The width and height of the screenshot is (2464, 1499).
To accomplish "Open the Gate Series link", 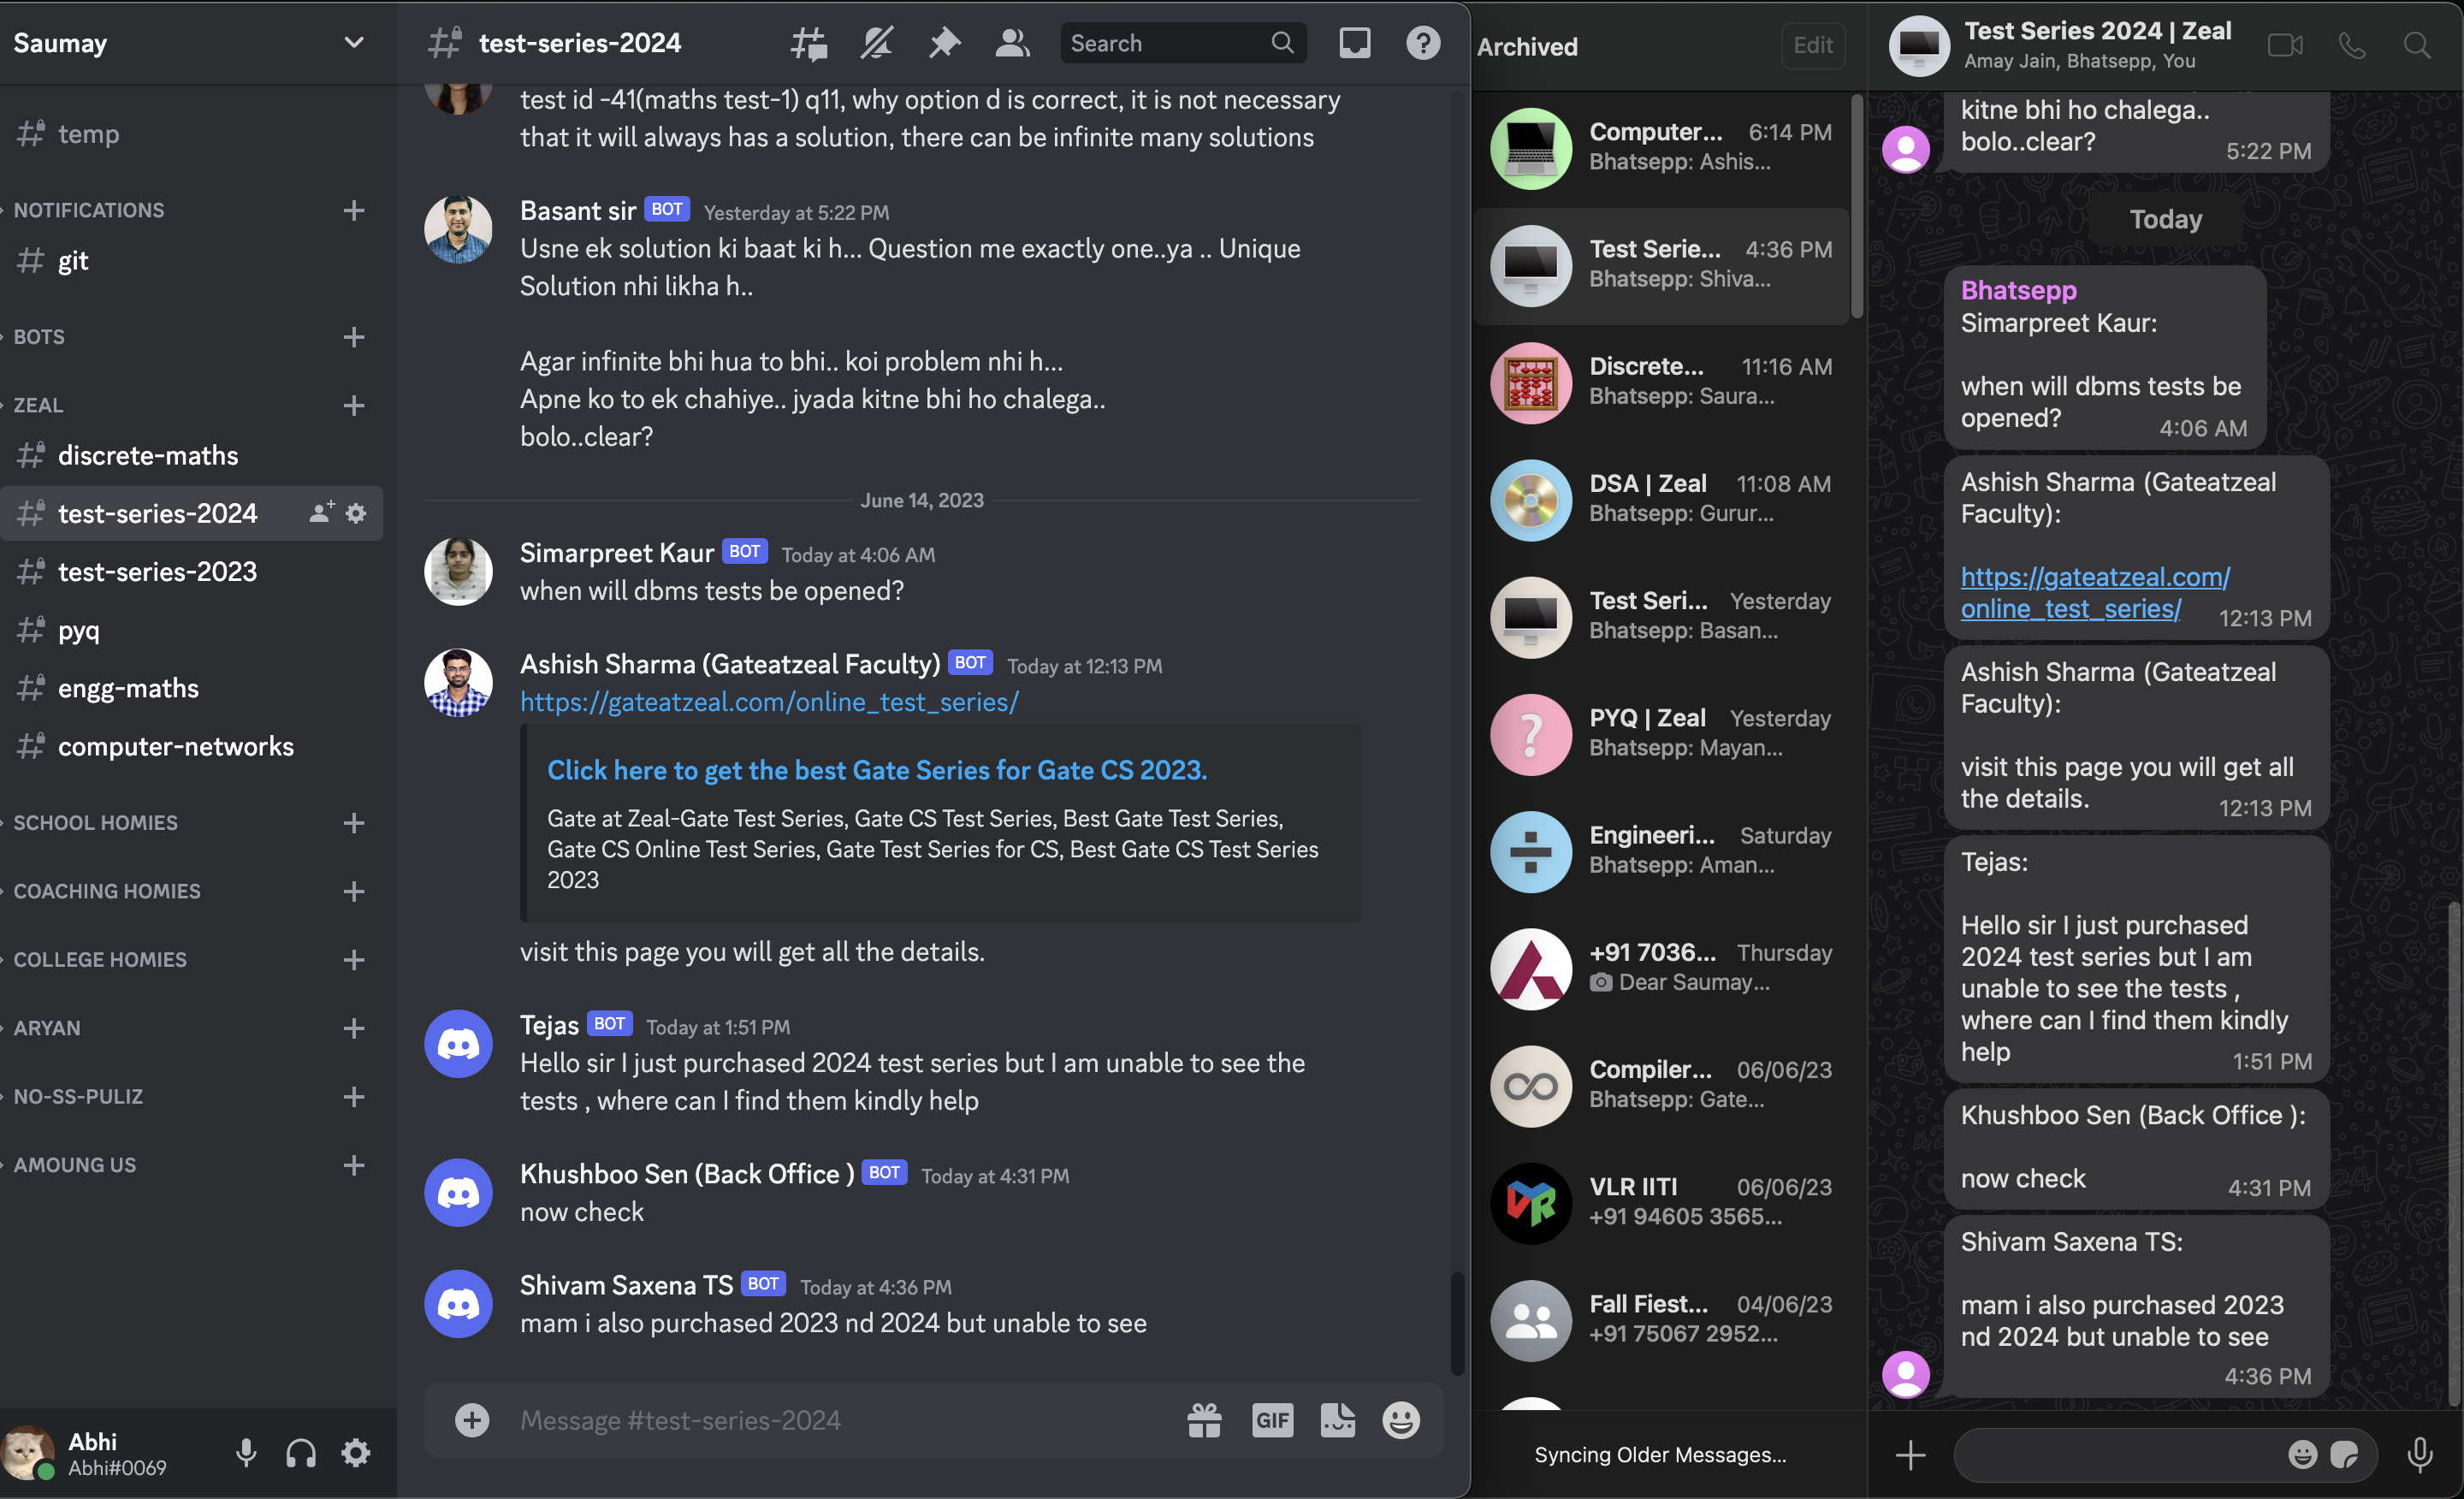I will [x=876, y=770].
